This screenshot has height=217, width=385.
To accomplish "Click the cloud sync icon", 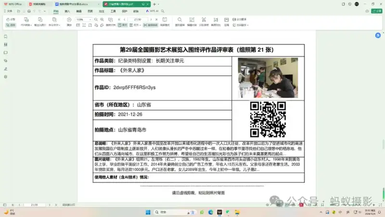I will [x=367, y=11].
